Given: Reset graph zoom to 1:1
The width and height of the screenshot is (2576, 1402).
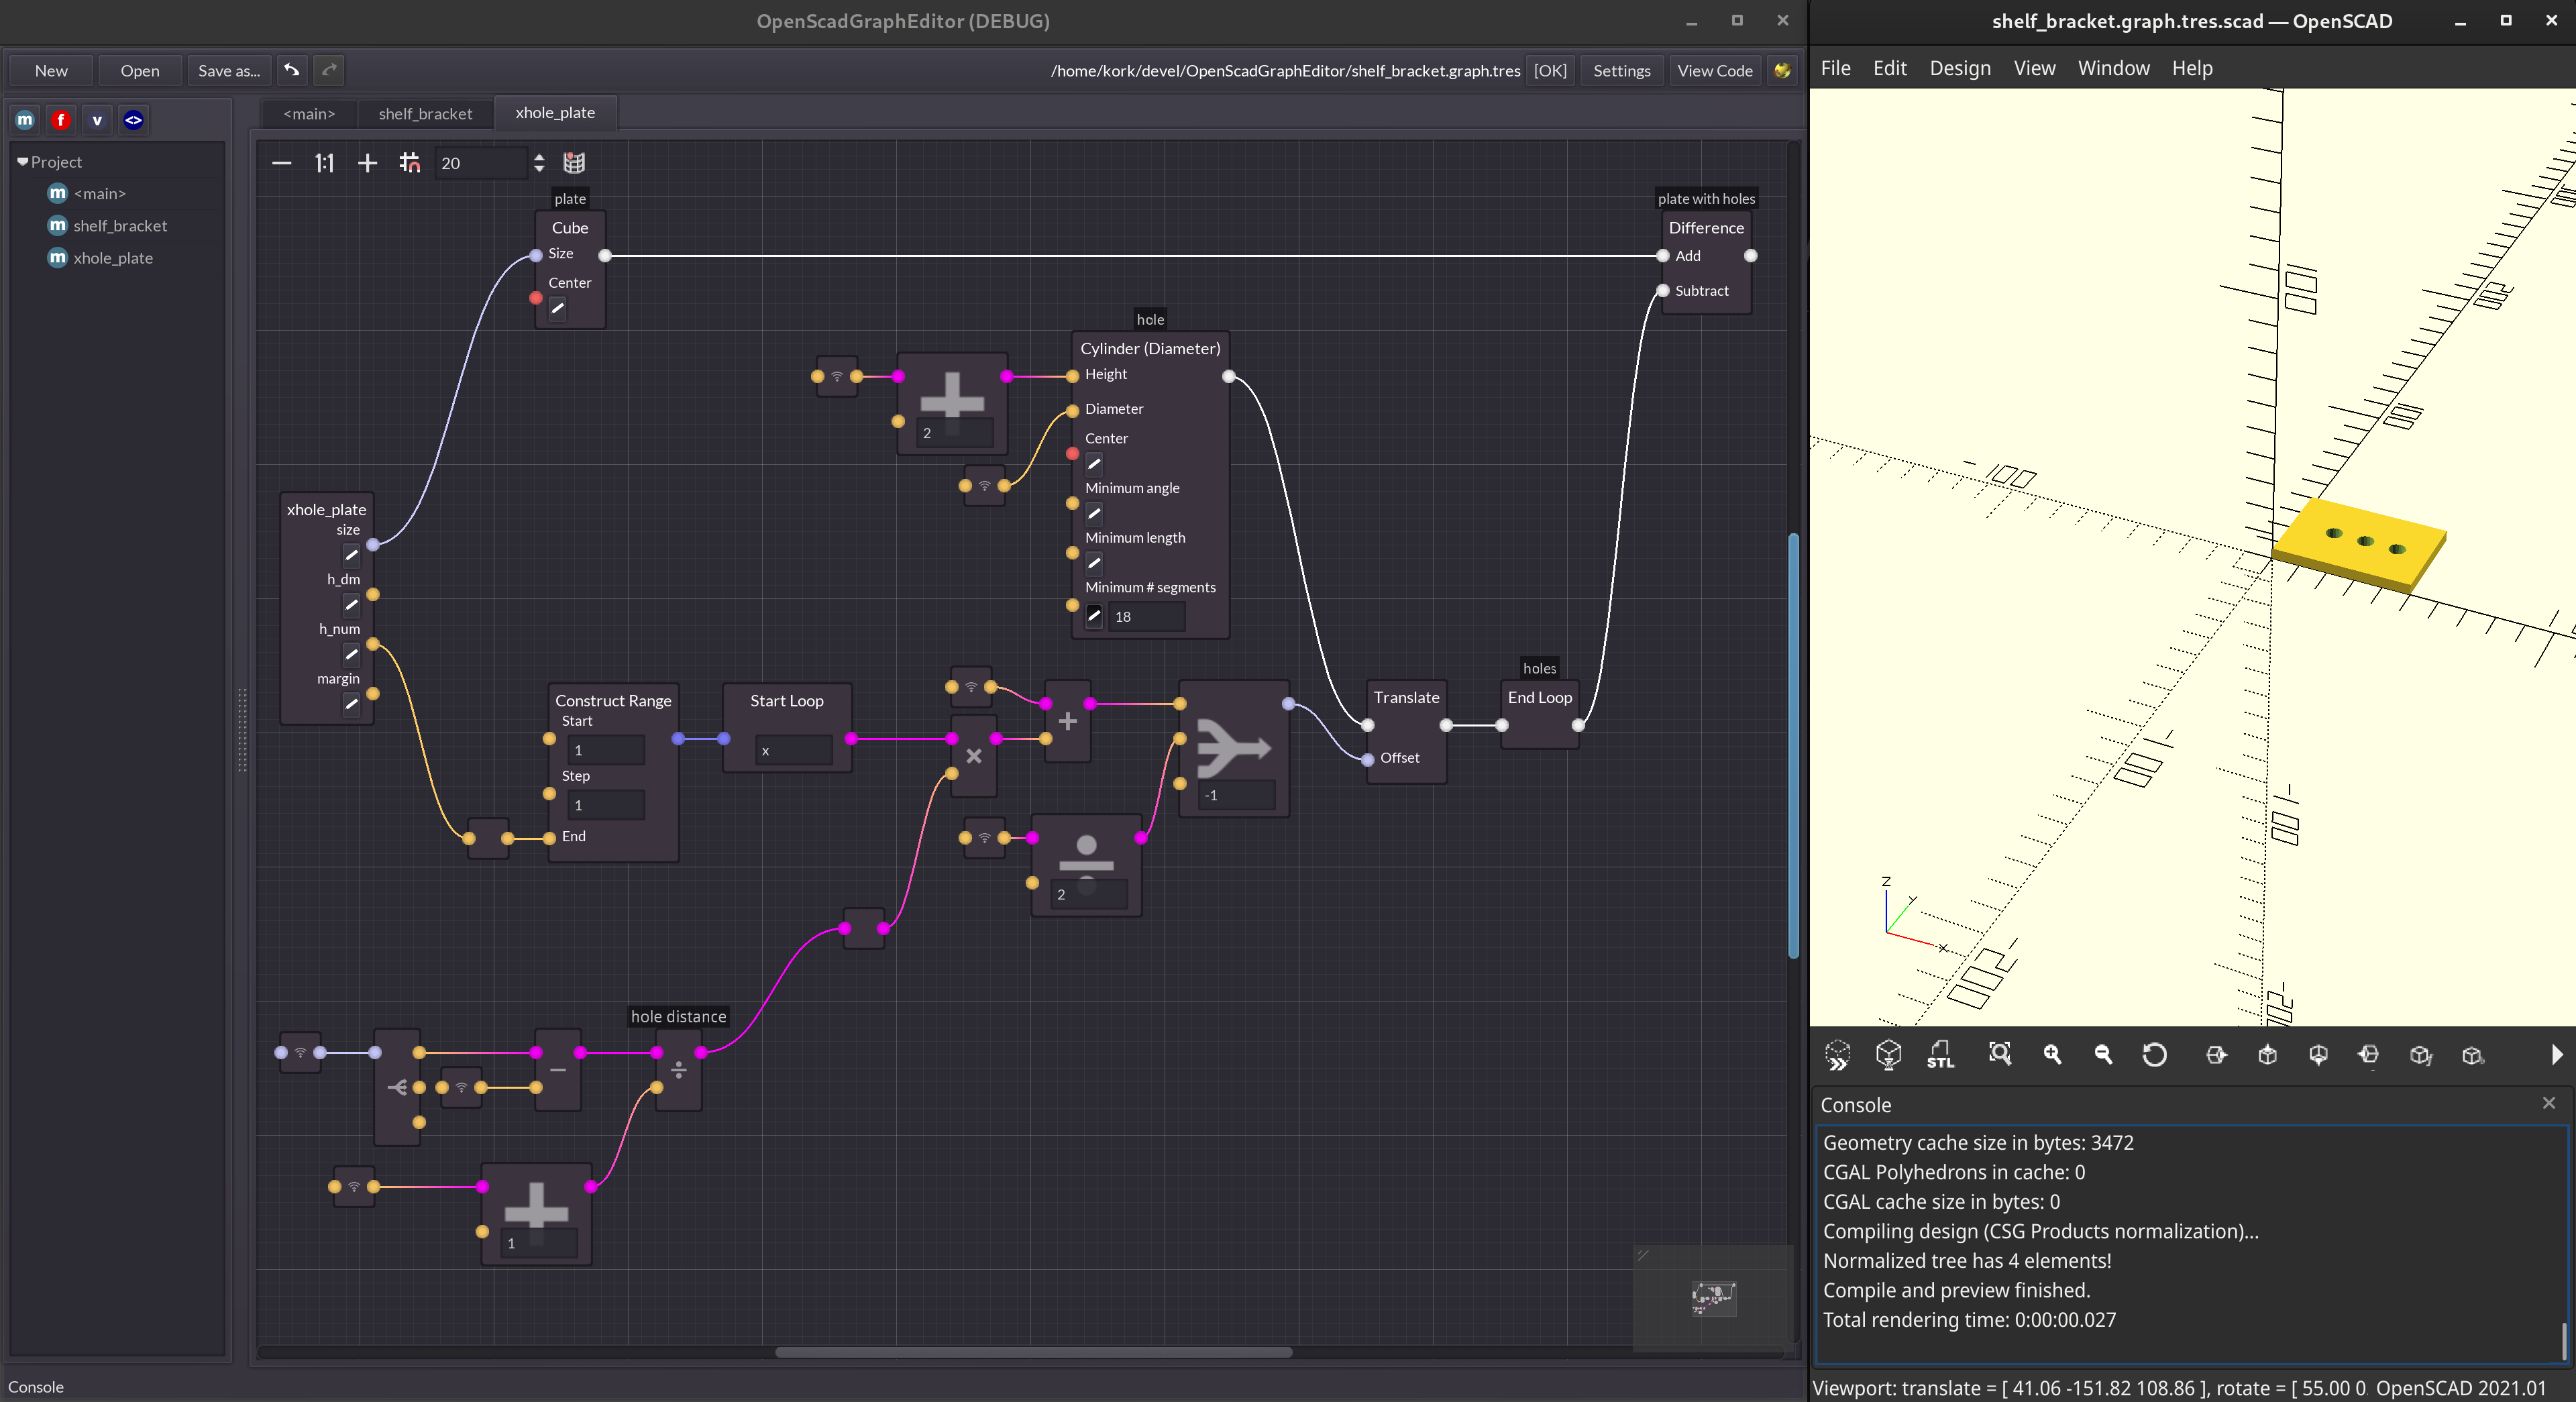Looking at the screenshot, I should 324,163.
